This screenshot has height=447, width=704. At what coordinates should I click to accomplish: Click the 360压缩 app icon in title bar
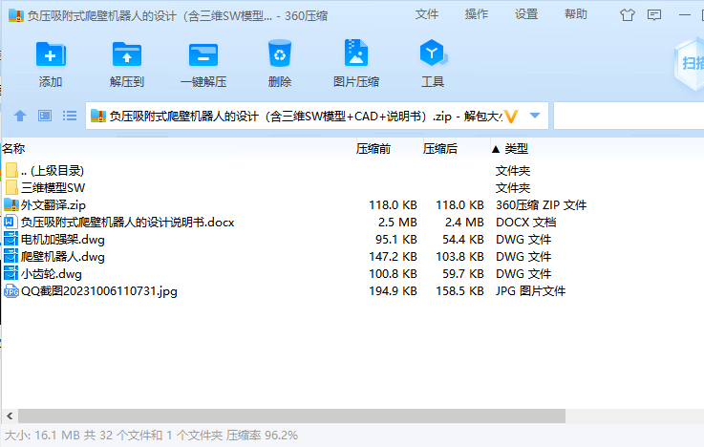15,15
